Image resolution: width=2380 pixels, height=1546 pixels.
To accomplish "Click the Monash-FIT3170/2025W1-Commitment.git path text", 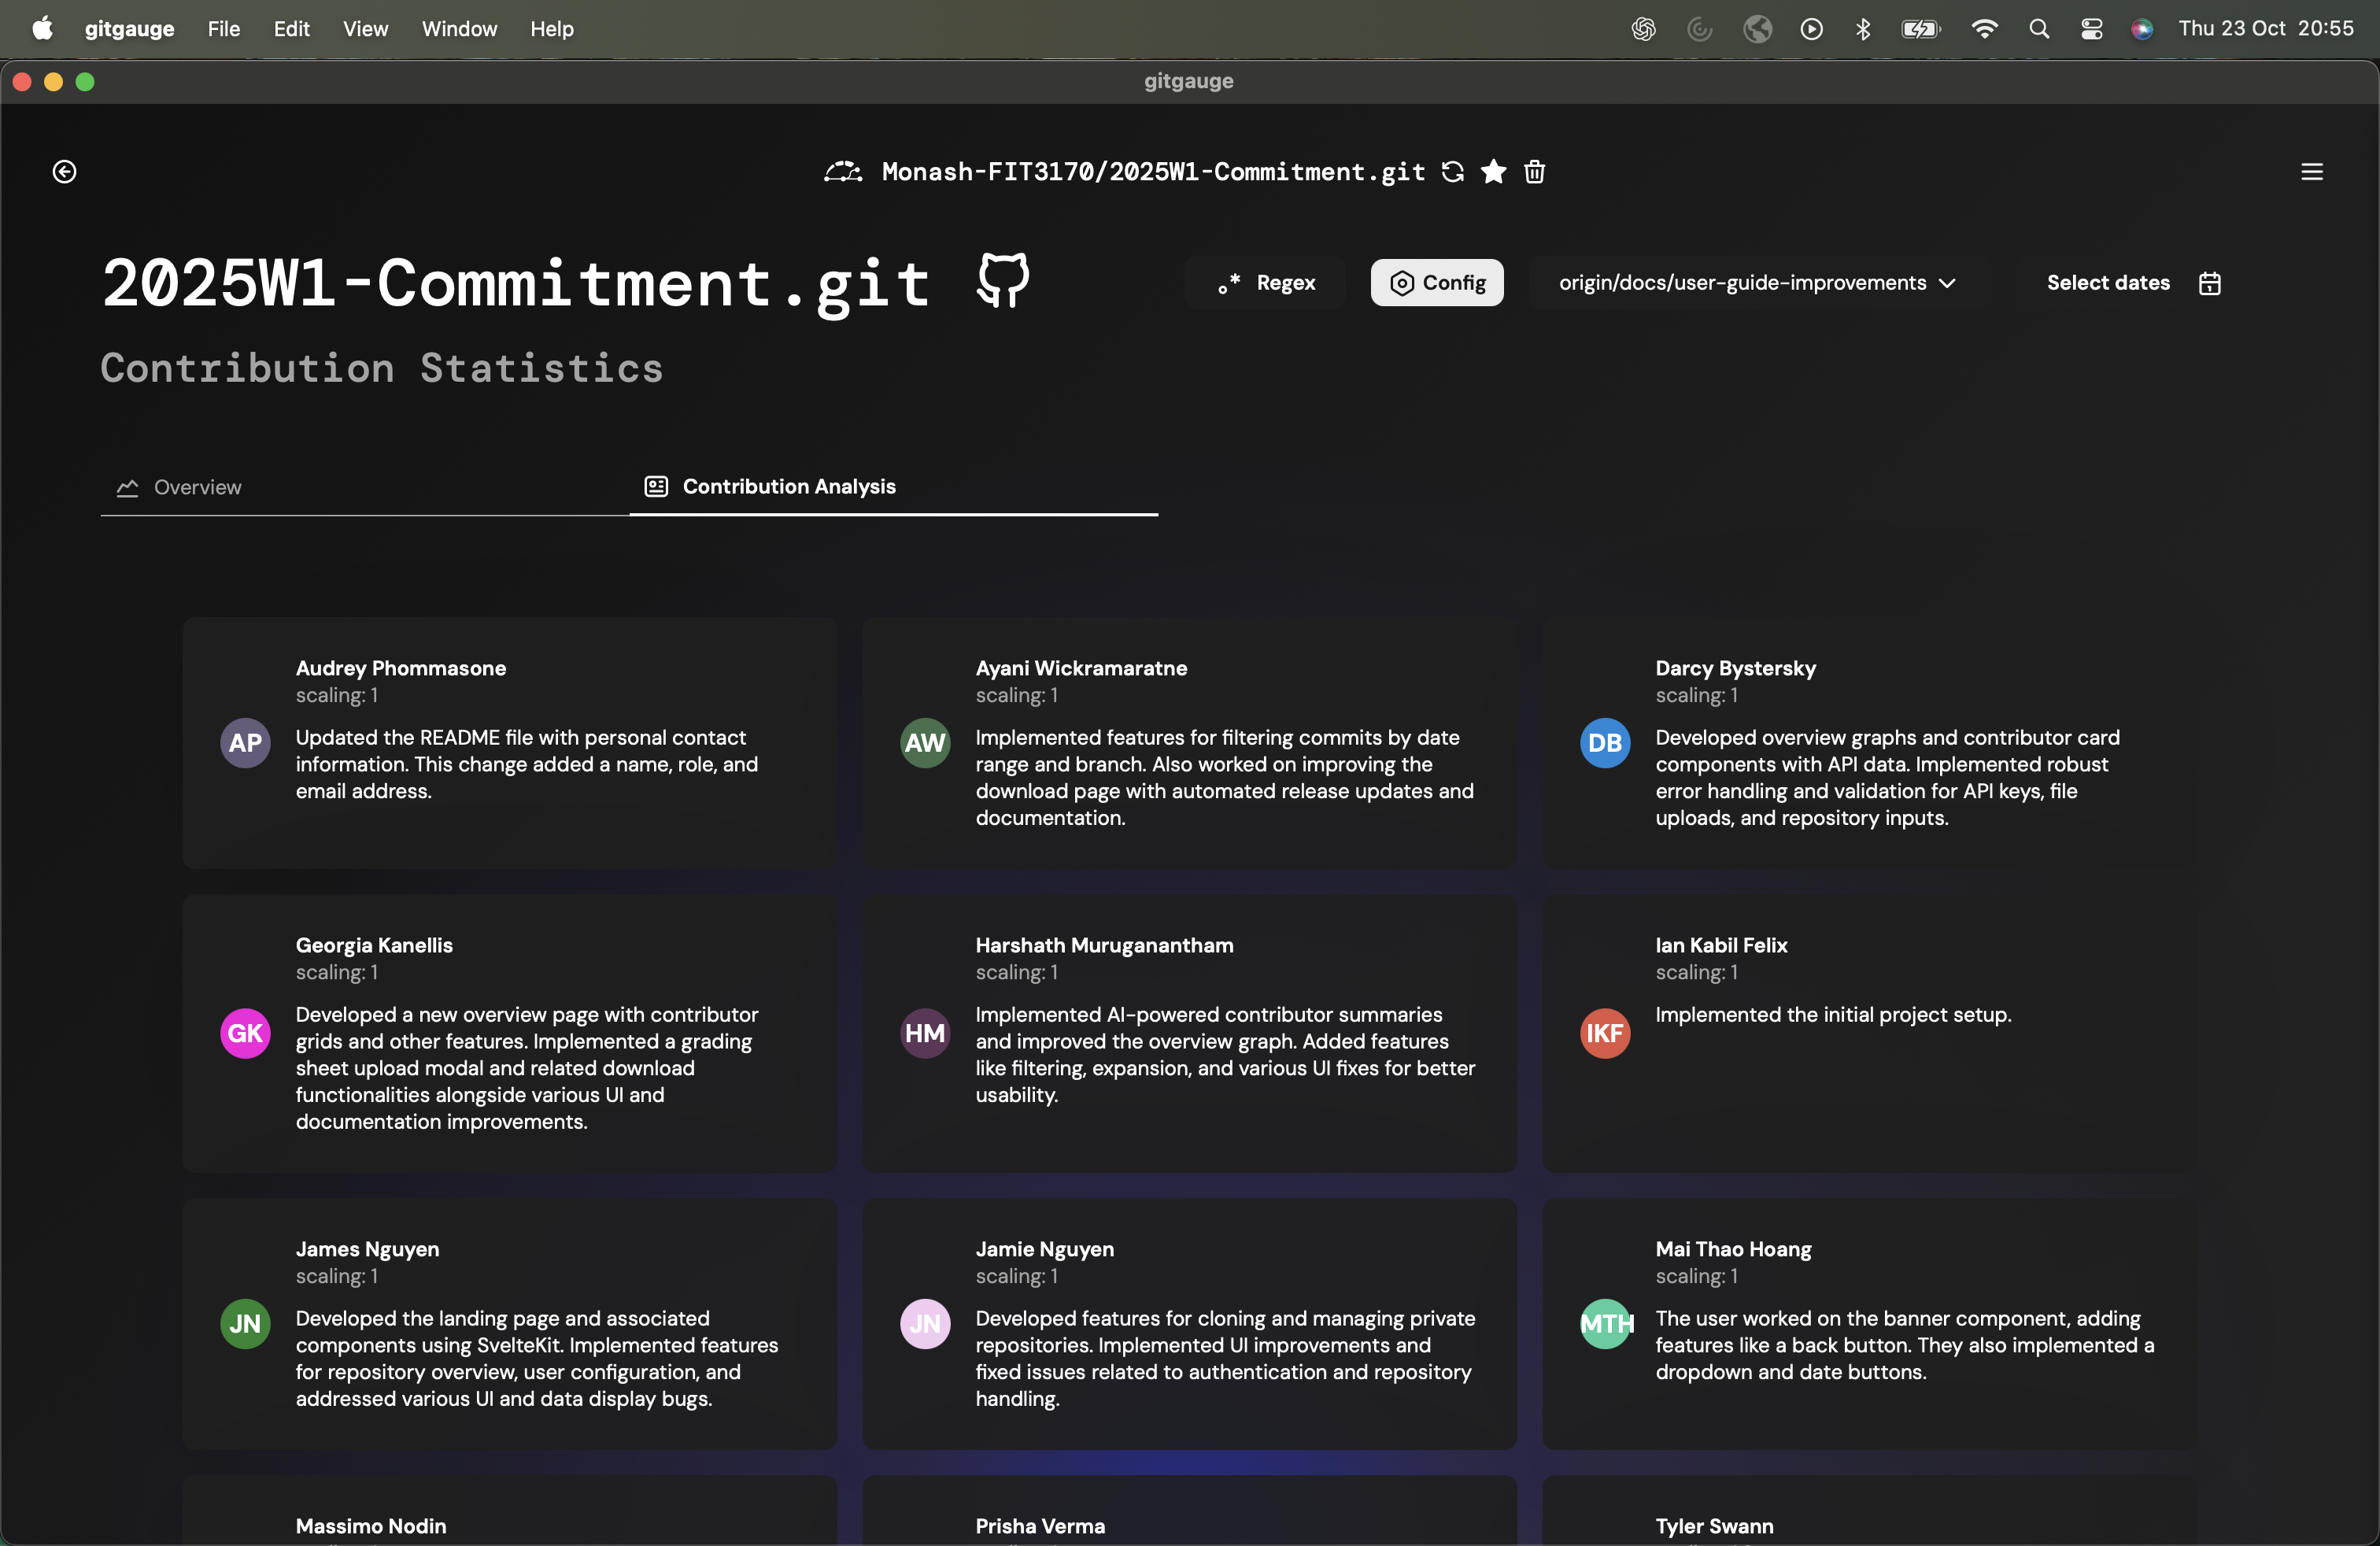I will (1153, 172).
